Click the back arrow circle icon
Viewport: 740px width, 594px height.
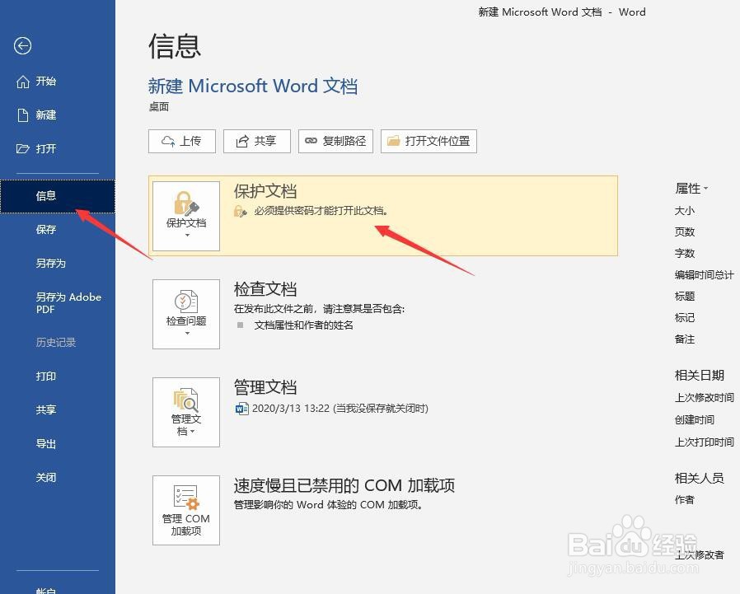pos(22,46)
